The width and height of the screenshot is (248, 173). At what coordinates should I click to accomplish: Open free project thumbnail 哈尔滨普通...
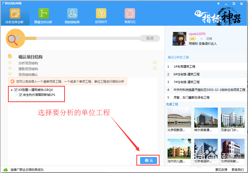click(206, 118)
